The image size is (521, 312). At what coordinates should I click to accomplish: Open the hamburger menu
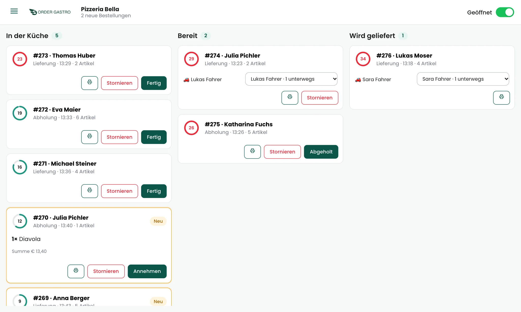14,11
